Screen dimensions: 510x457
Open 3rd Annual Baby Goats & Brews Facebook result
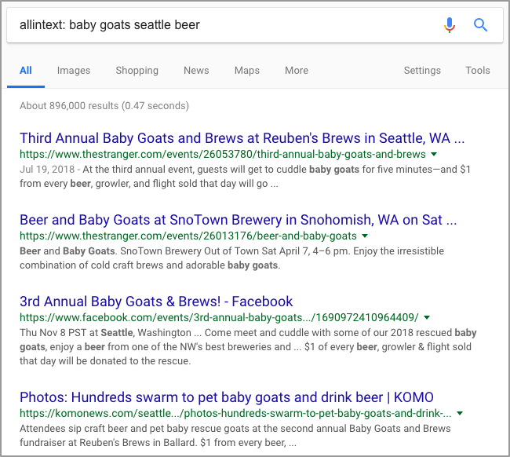(x=156, y=302)
